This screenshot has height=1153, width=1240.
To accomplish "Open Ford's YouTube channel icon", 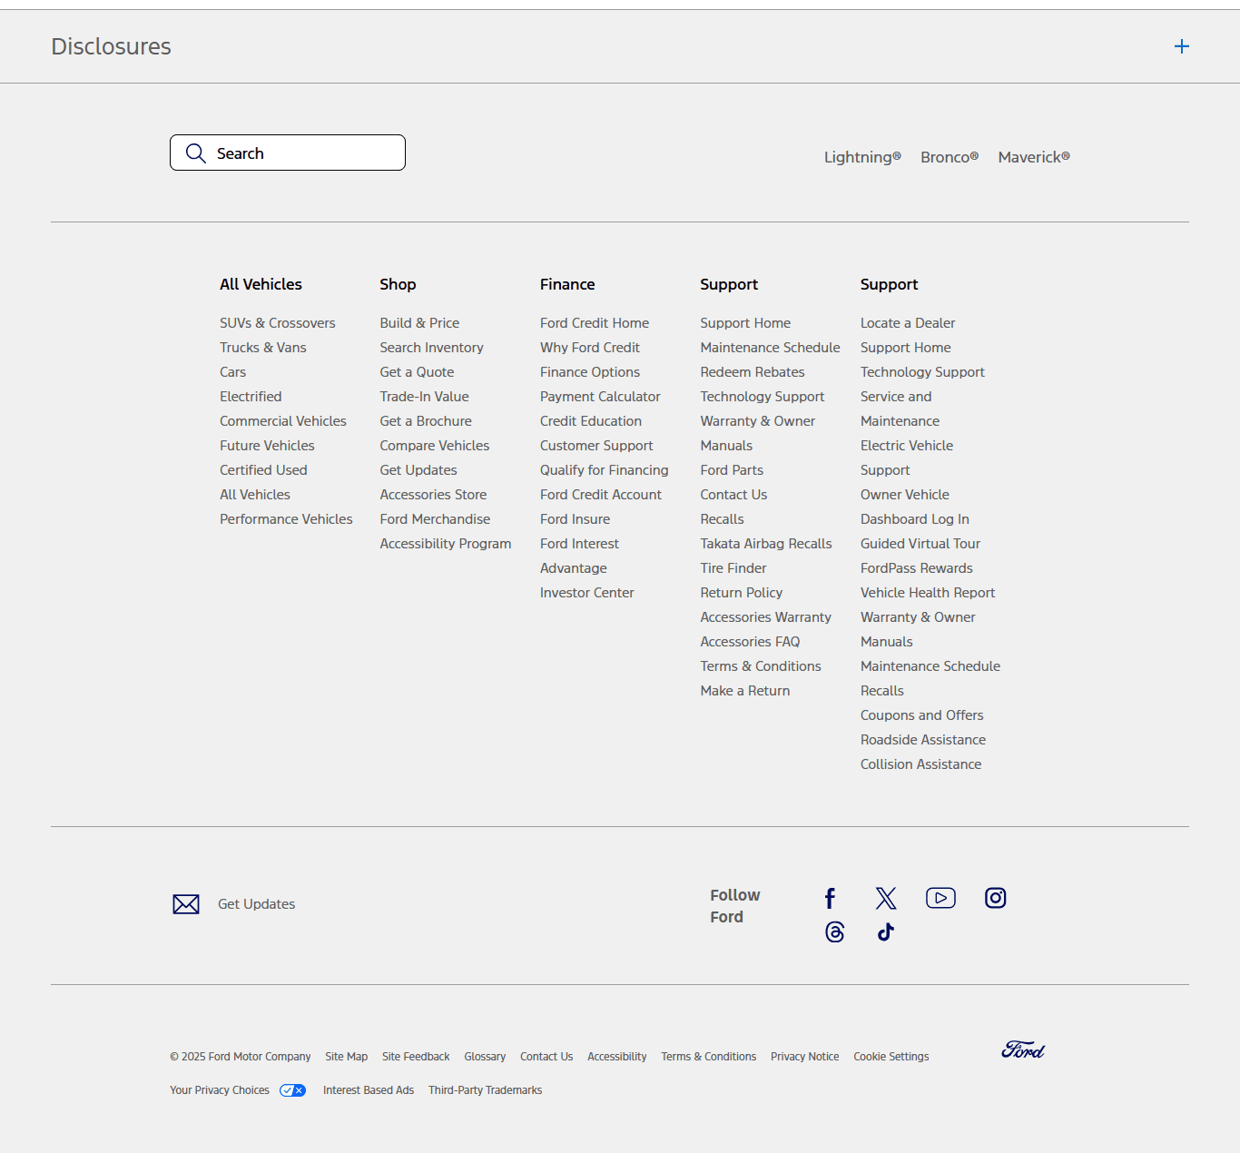I will click(940, 898).
